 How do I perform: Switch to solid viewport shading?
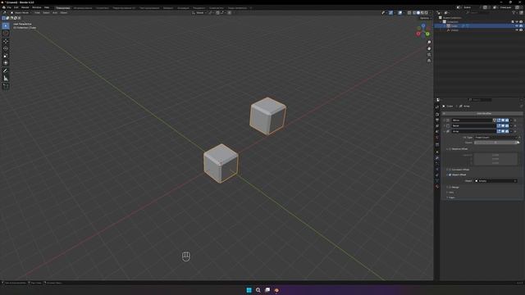[418, 13]
